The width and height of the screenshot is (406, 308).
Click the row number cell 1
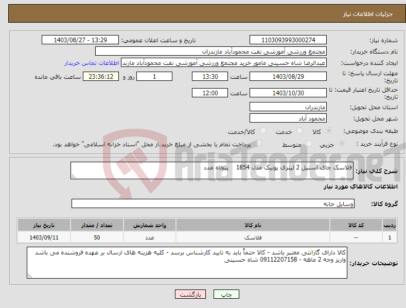pos(390,237)
